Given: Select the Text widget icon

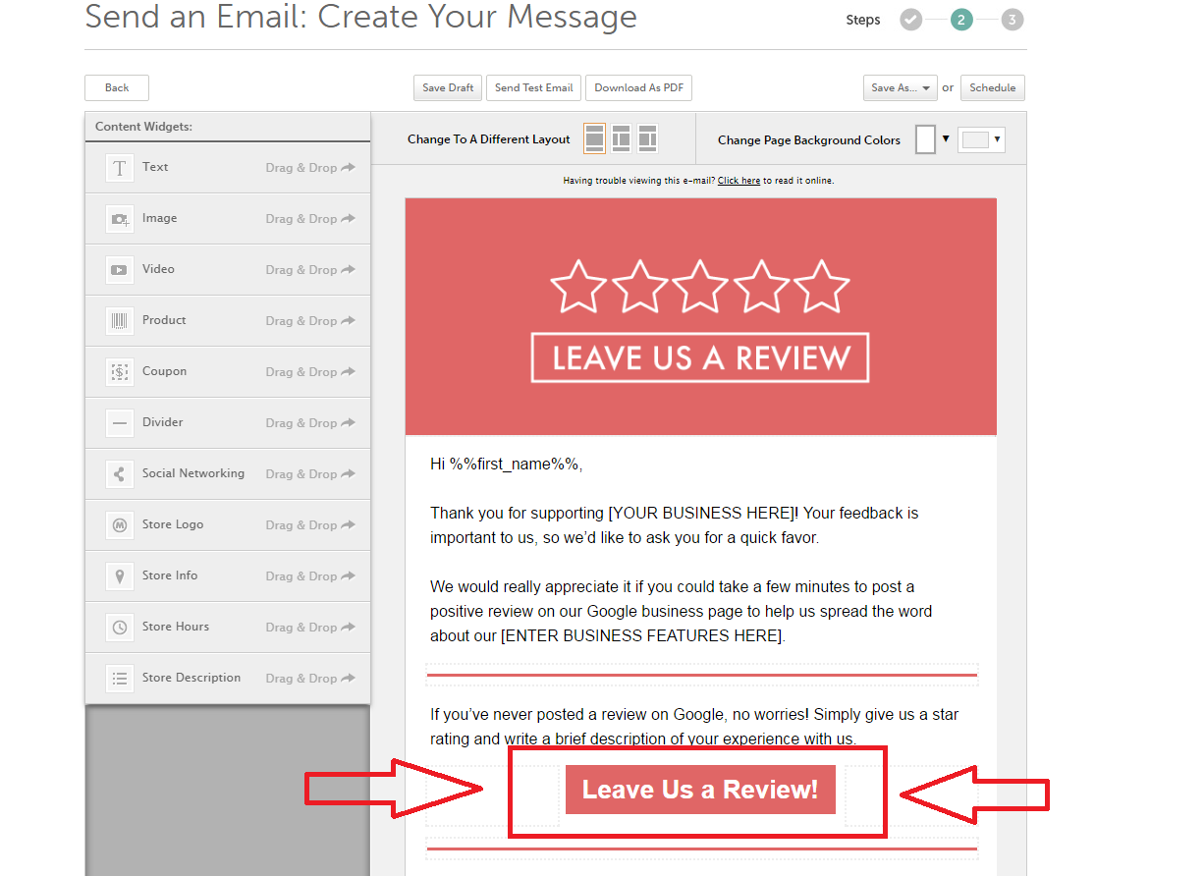Looking at the screenshot, I should coord(120,168).
